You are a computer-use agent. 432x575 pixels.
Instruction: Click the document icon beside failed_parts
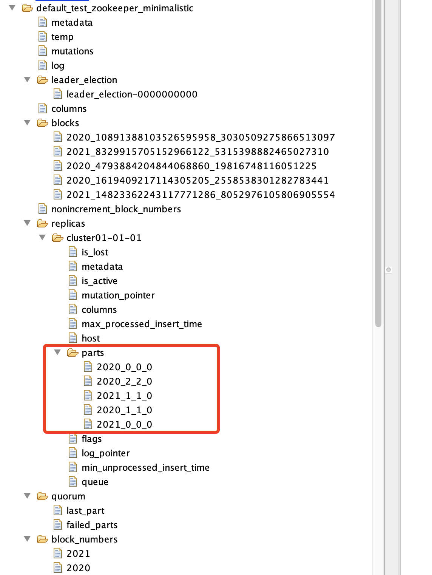coord(57,525)
